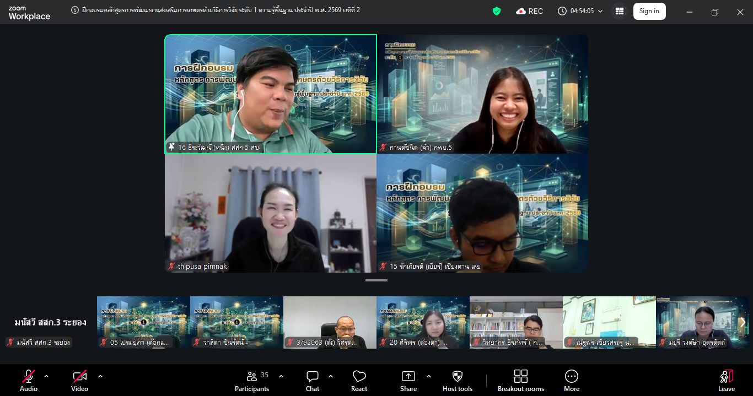This screenshot has width=753, height=396.
Task: Open the meeting timer 04:54:05 dropdown
Action: [581, 11]
